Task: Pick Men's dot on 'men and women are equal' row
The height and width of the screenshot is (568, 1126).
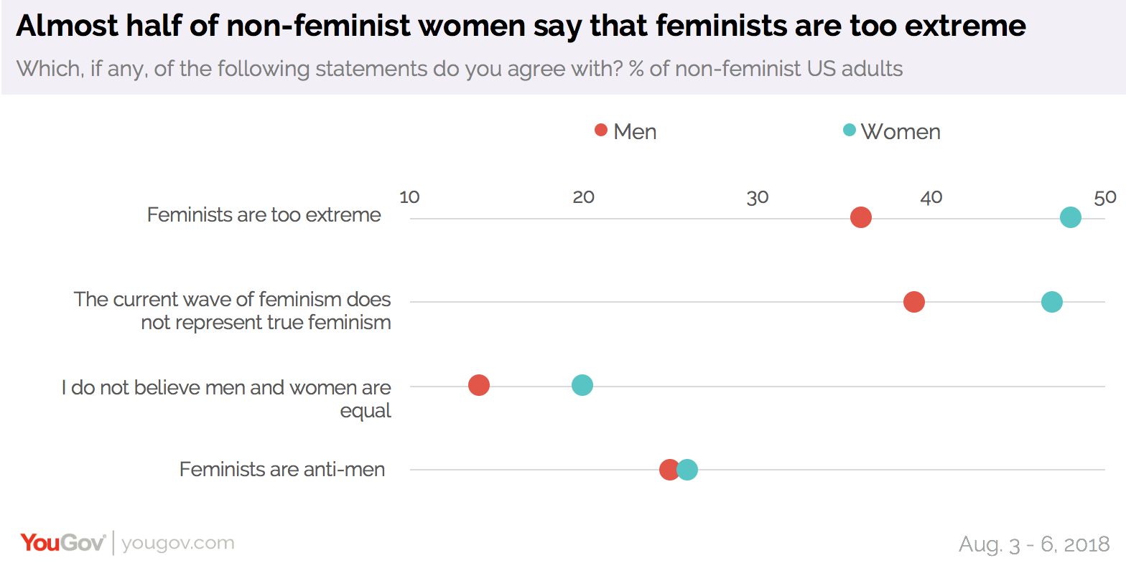Action: pos(479,385)
